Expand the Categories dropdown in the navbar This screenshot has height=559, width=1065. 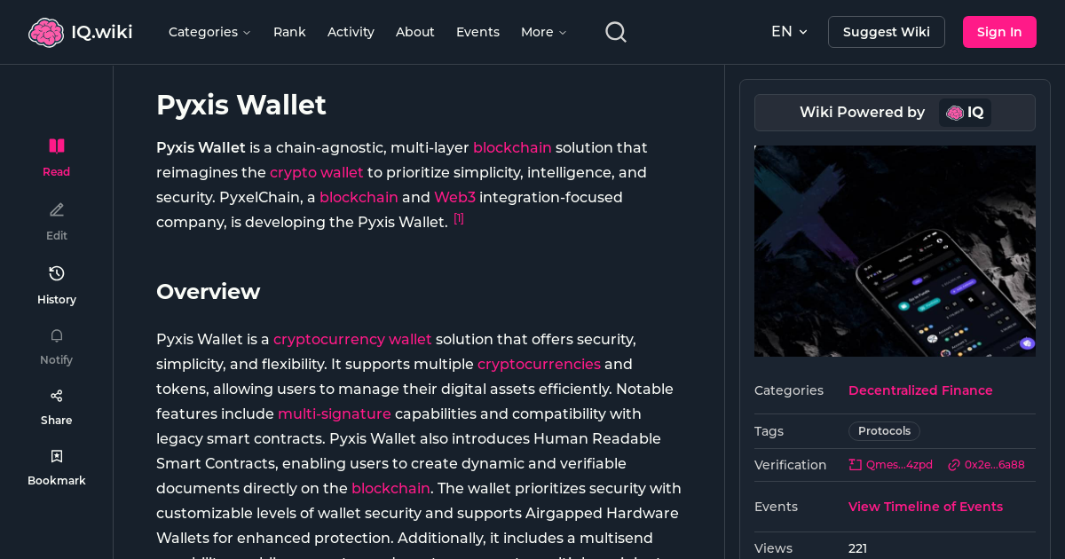point(209,32)
